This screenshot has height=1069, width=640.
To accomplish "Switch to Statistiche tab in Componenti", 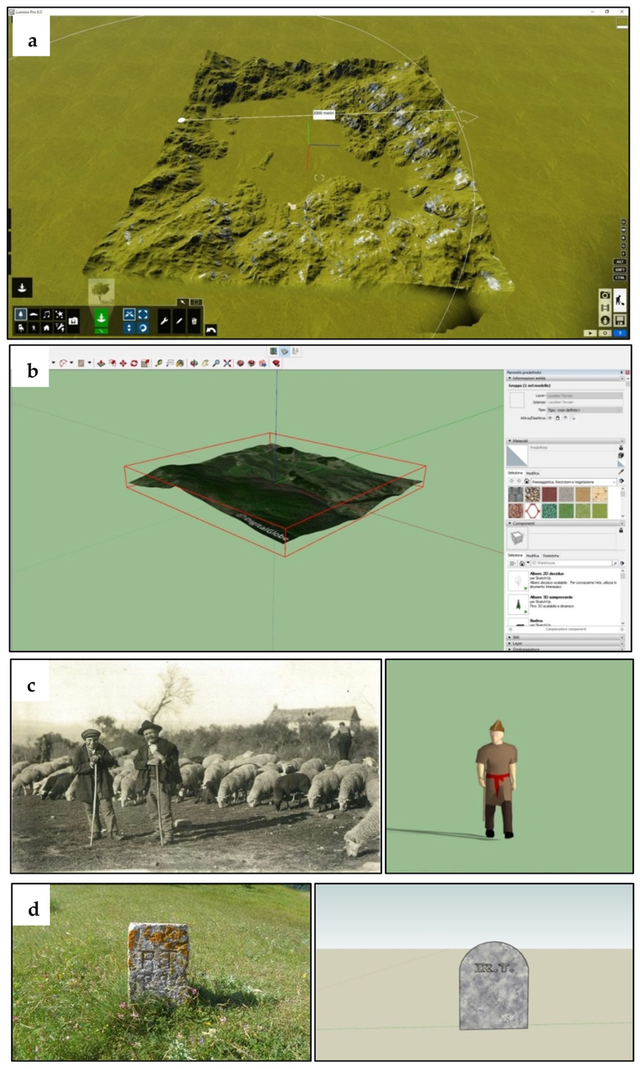I will coord(550,556).
